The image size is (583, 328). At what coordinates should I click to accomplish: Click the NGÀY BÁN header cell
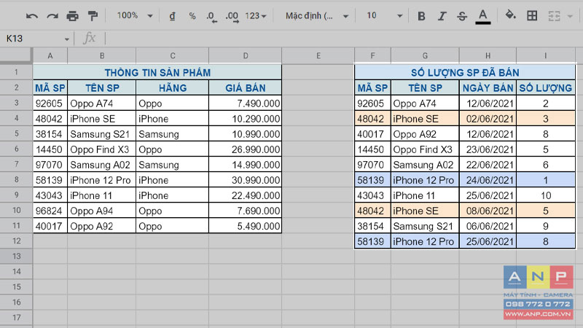tap(488, 87)
